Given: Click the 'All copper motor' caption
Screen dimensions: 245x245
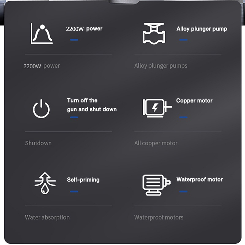Looking at the screenshot, I should click(x=156, y=143).
